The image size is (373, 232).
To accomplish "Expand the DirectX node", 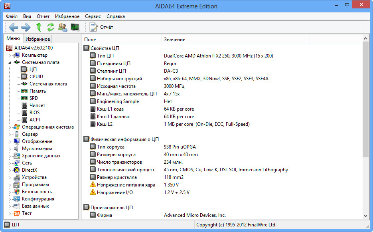I will coord(10,171).
